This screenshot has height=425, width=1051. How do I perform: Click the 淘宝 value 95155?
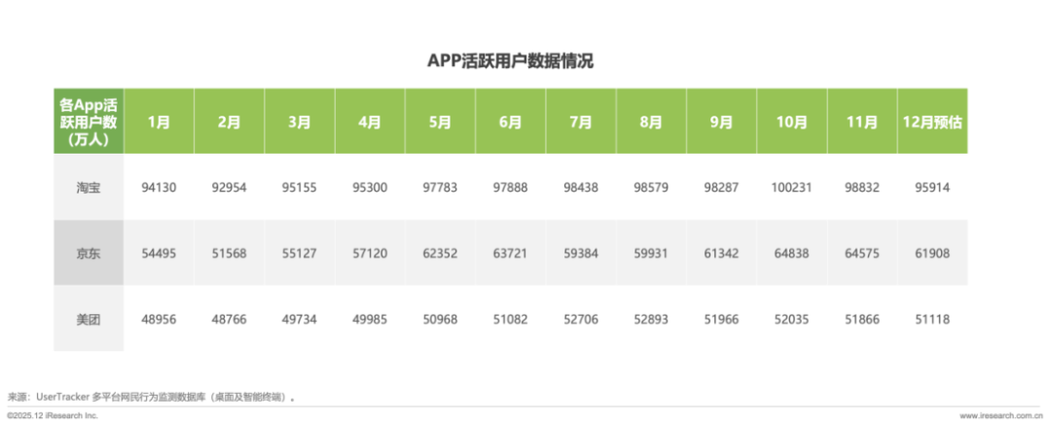click(x=300, y=188)
